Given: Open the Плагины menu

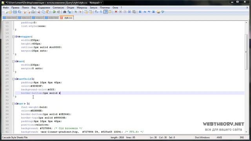Looking at the screenshot, I should 105,7.
